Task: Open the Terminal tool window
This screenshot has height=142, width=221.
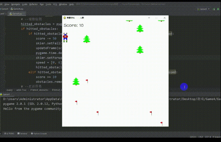Action: pyautogui.click(x=22, y=134)
